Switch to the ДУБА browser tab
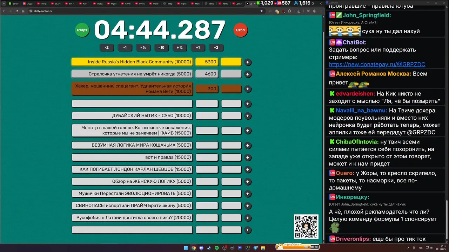 pos(237,3)
